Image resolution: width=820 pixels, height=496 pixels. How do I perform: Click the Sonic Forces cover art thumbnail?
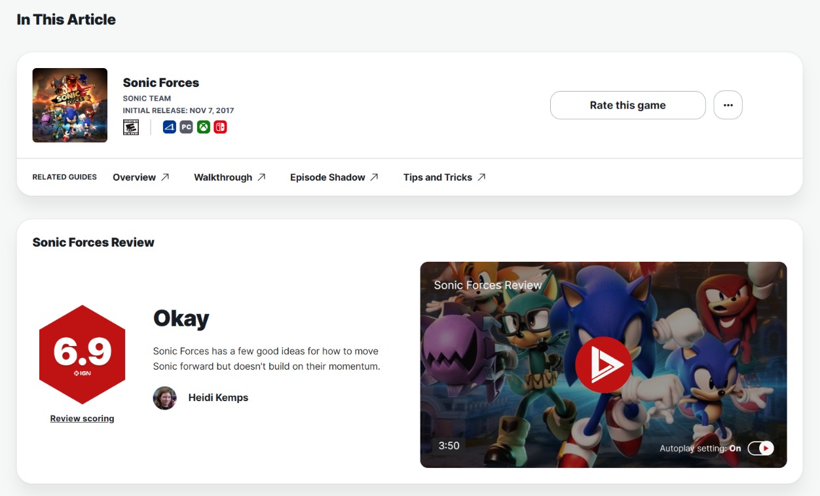(70, 105)
